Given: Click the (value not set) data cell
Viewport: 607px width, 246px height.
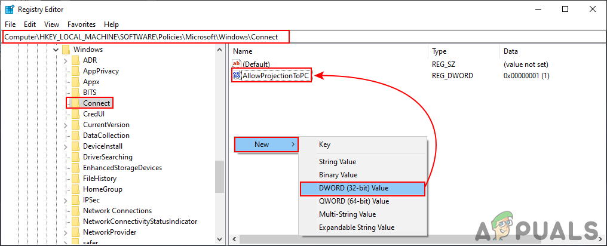Looking at the screenshot, I should pos(526,64).
